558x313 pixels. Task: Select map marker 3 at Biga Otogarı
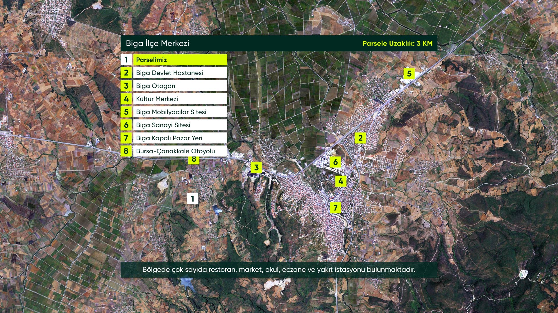pos(256,167)
